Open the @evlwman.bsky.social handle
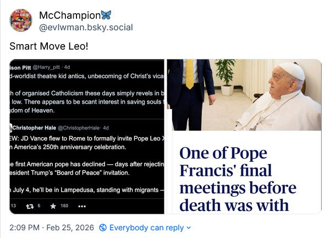This screenshot has height=238, width=330. (x=86, y=27)
